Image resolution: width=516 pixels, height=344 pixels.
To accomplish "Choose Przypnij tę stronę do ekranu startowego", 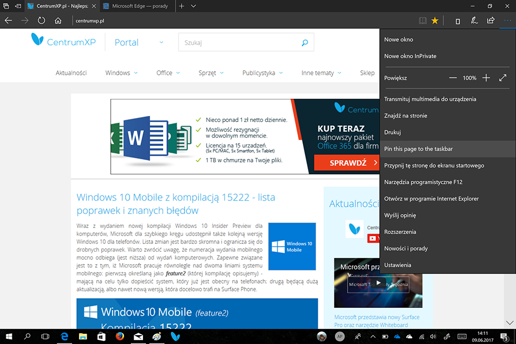I will tap(447, 166).
